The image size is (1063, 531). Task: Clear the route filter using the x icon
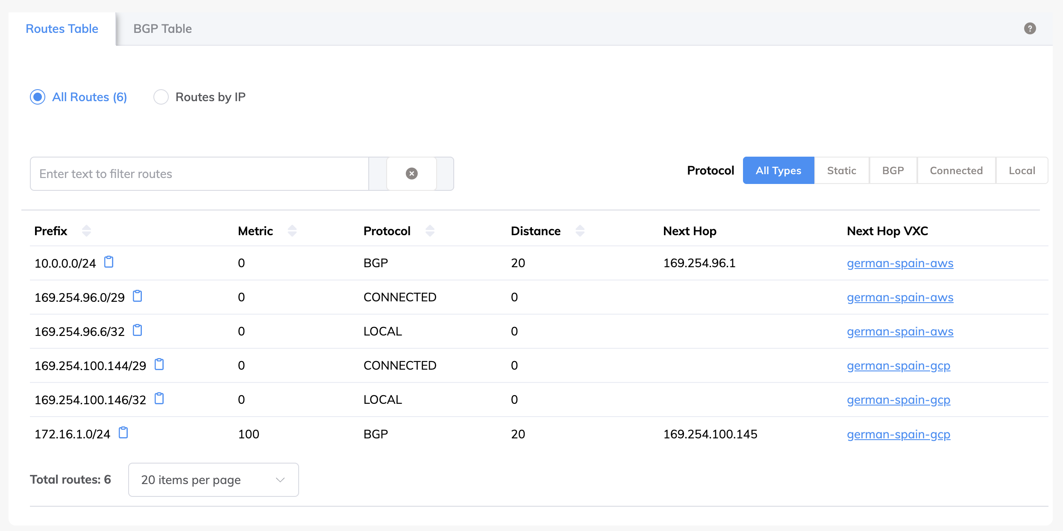coord(411,173)
